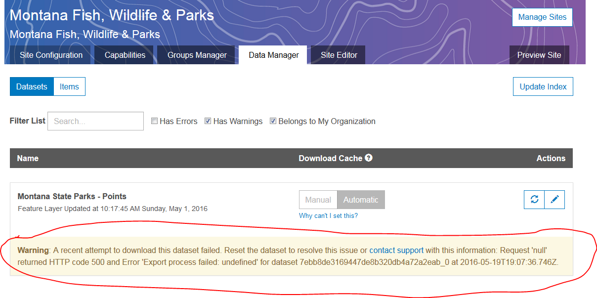Open the "Why can't I set this?" link
597x298 pixels.
(328, 215)
